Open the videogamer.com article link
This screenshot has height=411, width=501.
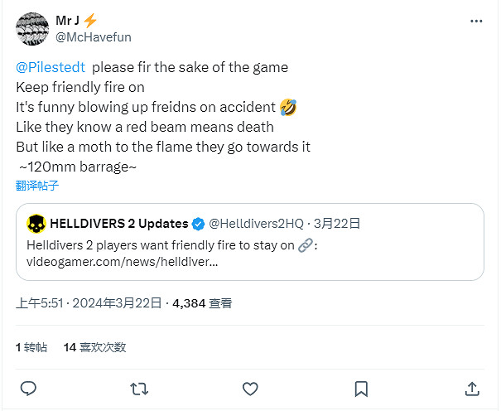[x=123, y=263]
